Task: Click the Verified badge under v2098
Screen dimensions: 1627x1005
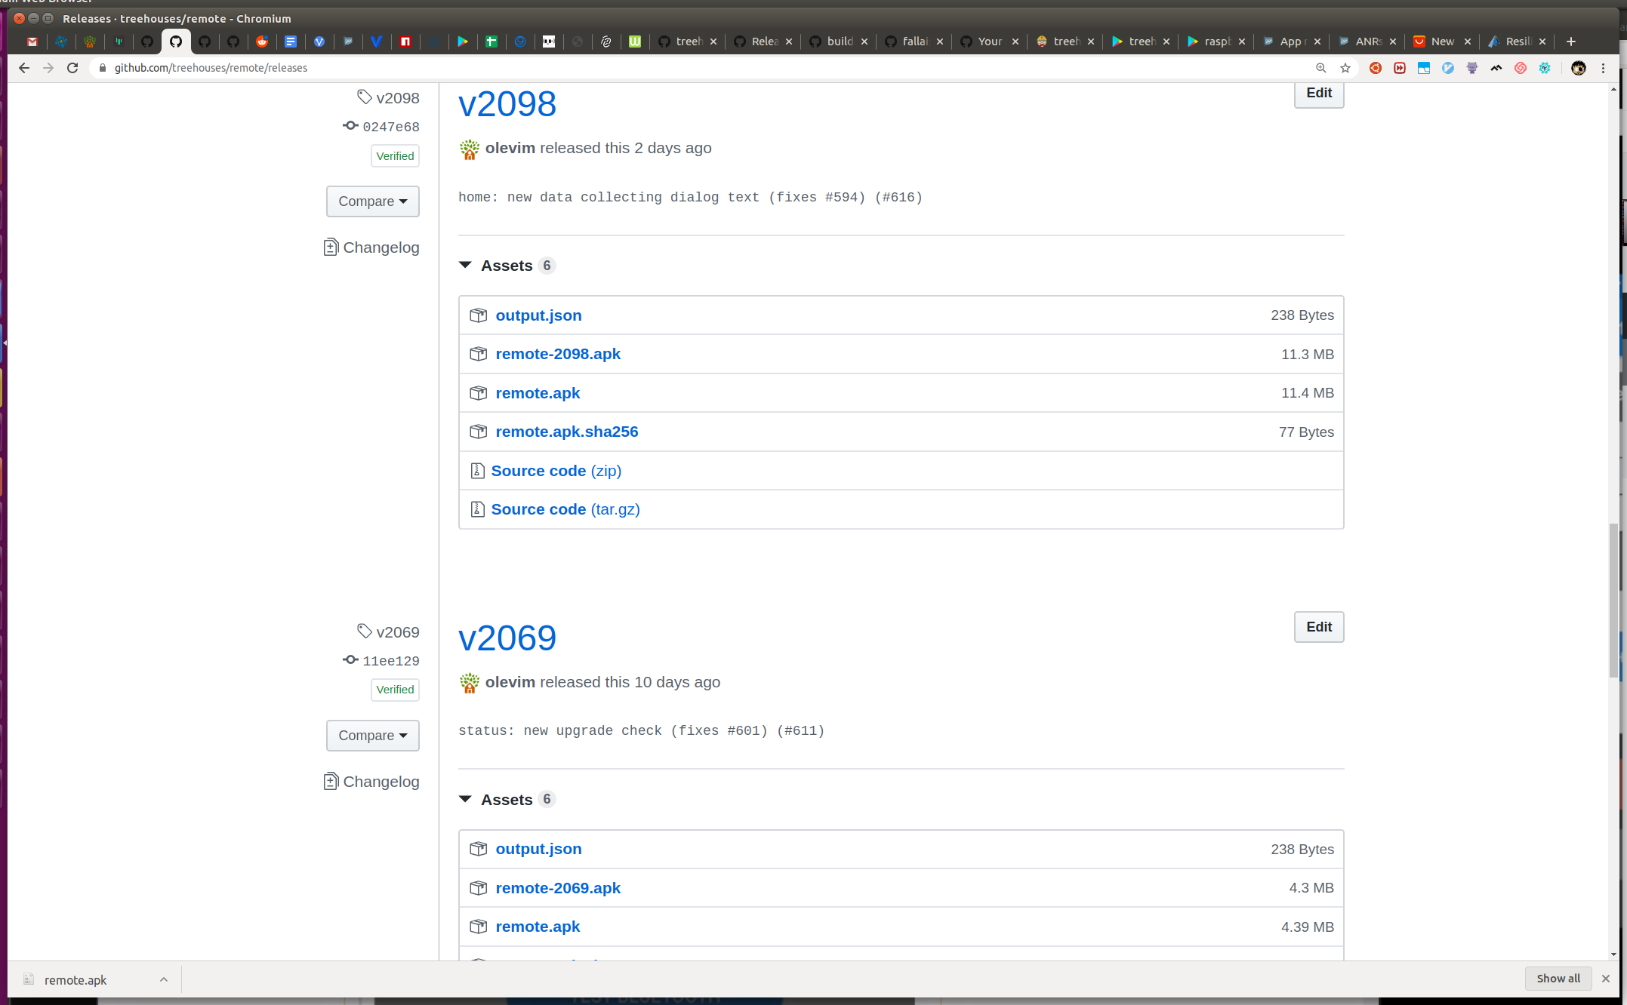Action: point(395,156)
